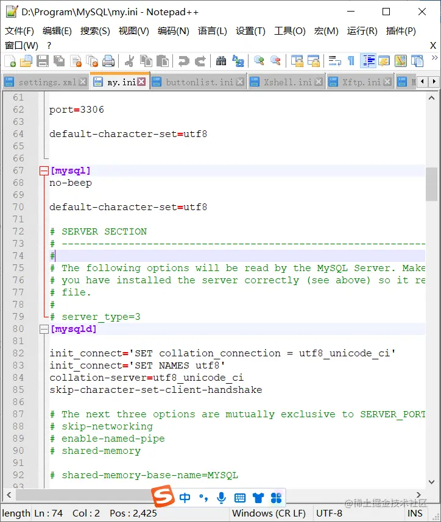Toggle synchronized horizontal scrolling
441x522 pixels.
(x=313, y=62)
